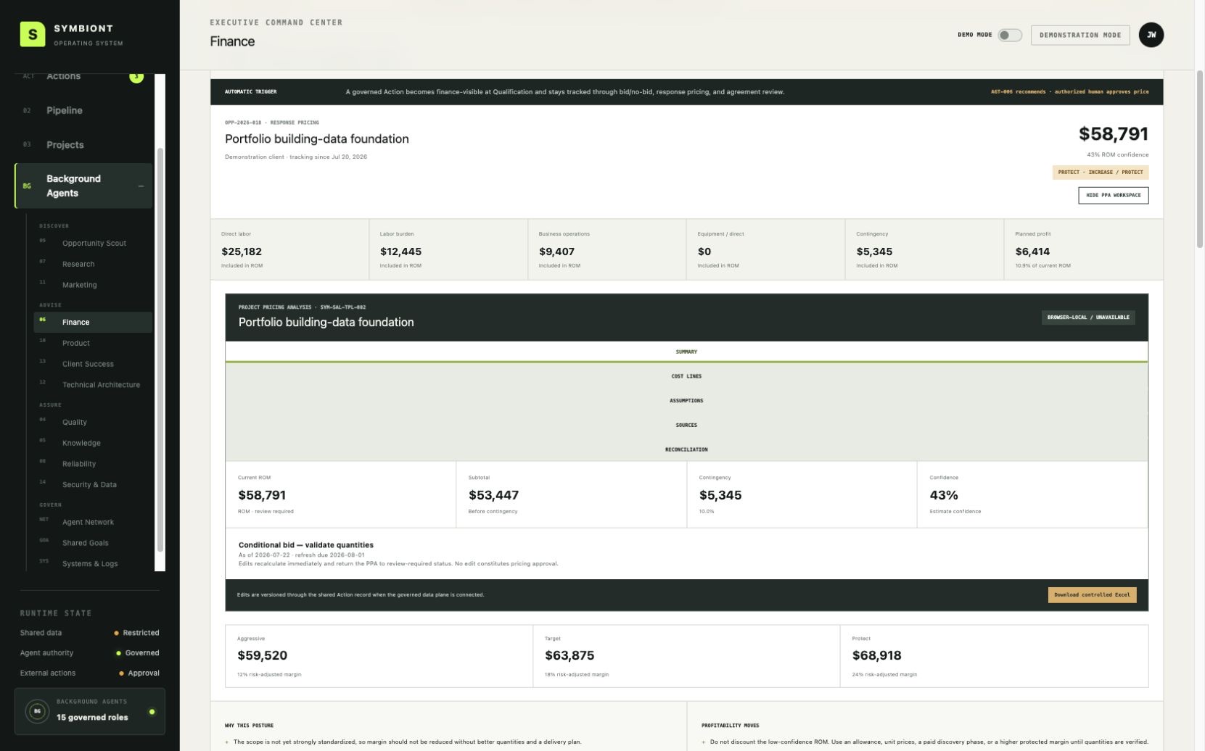Image resolution: width=1205 pixels, height=751 pixels.
Task: Select the Product agent
Action: click(x=94, y=344)
